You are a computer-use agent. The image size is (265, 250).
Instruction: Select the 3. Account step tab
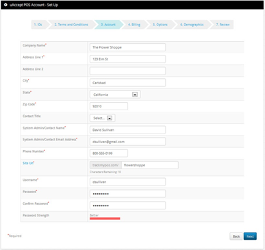(x=108, y=25)
